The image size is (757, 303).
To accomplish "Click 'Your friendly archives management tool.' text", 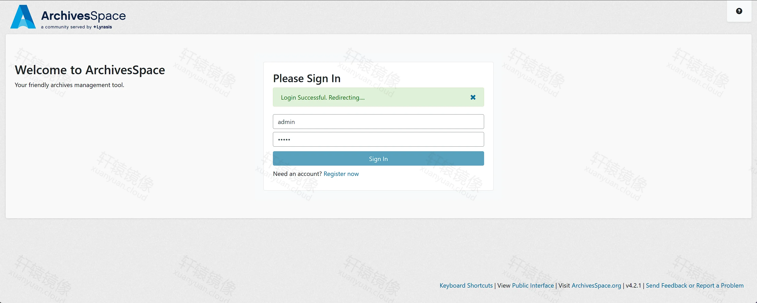I will 70,85.
